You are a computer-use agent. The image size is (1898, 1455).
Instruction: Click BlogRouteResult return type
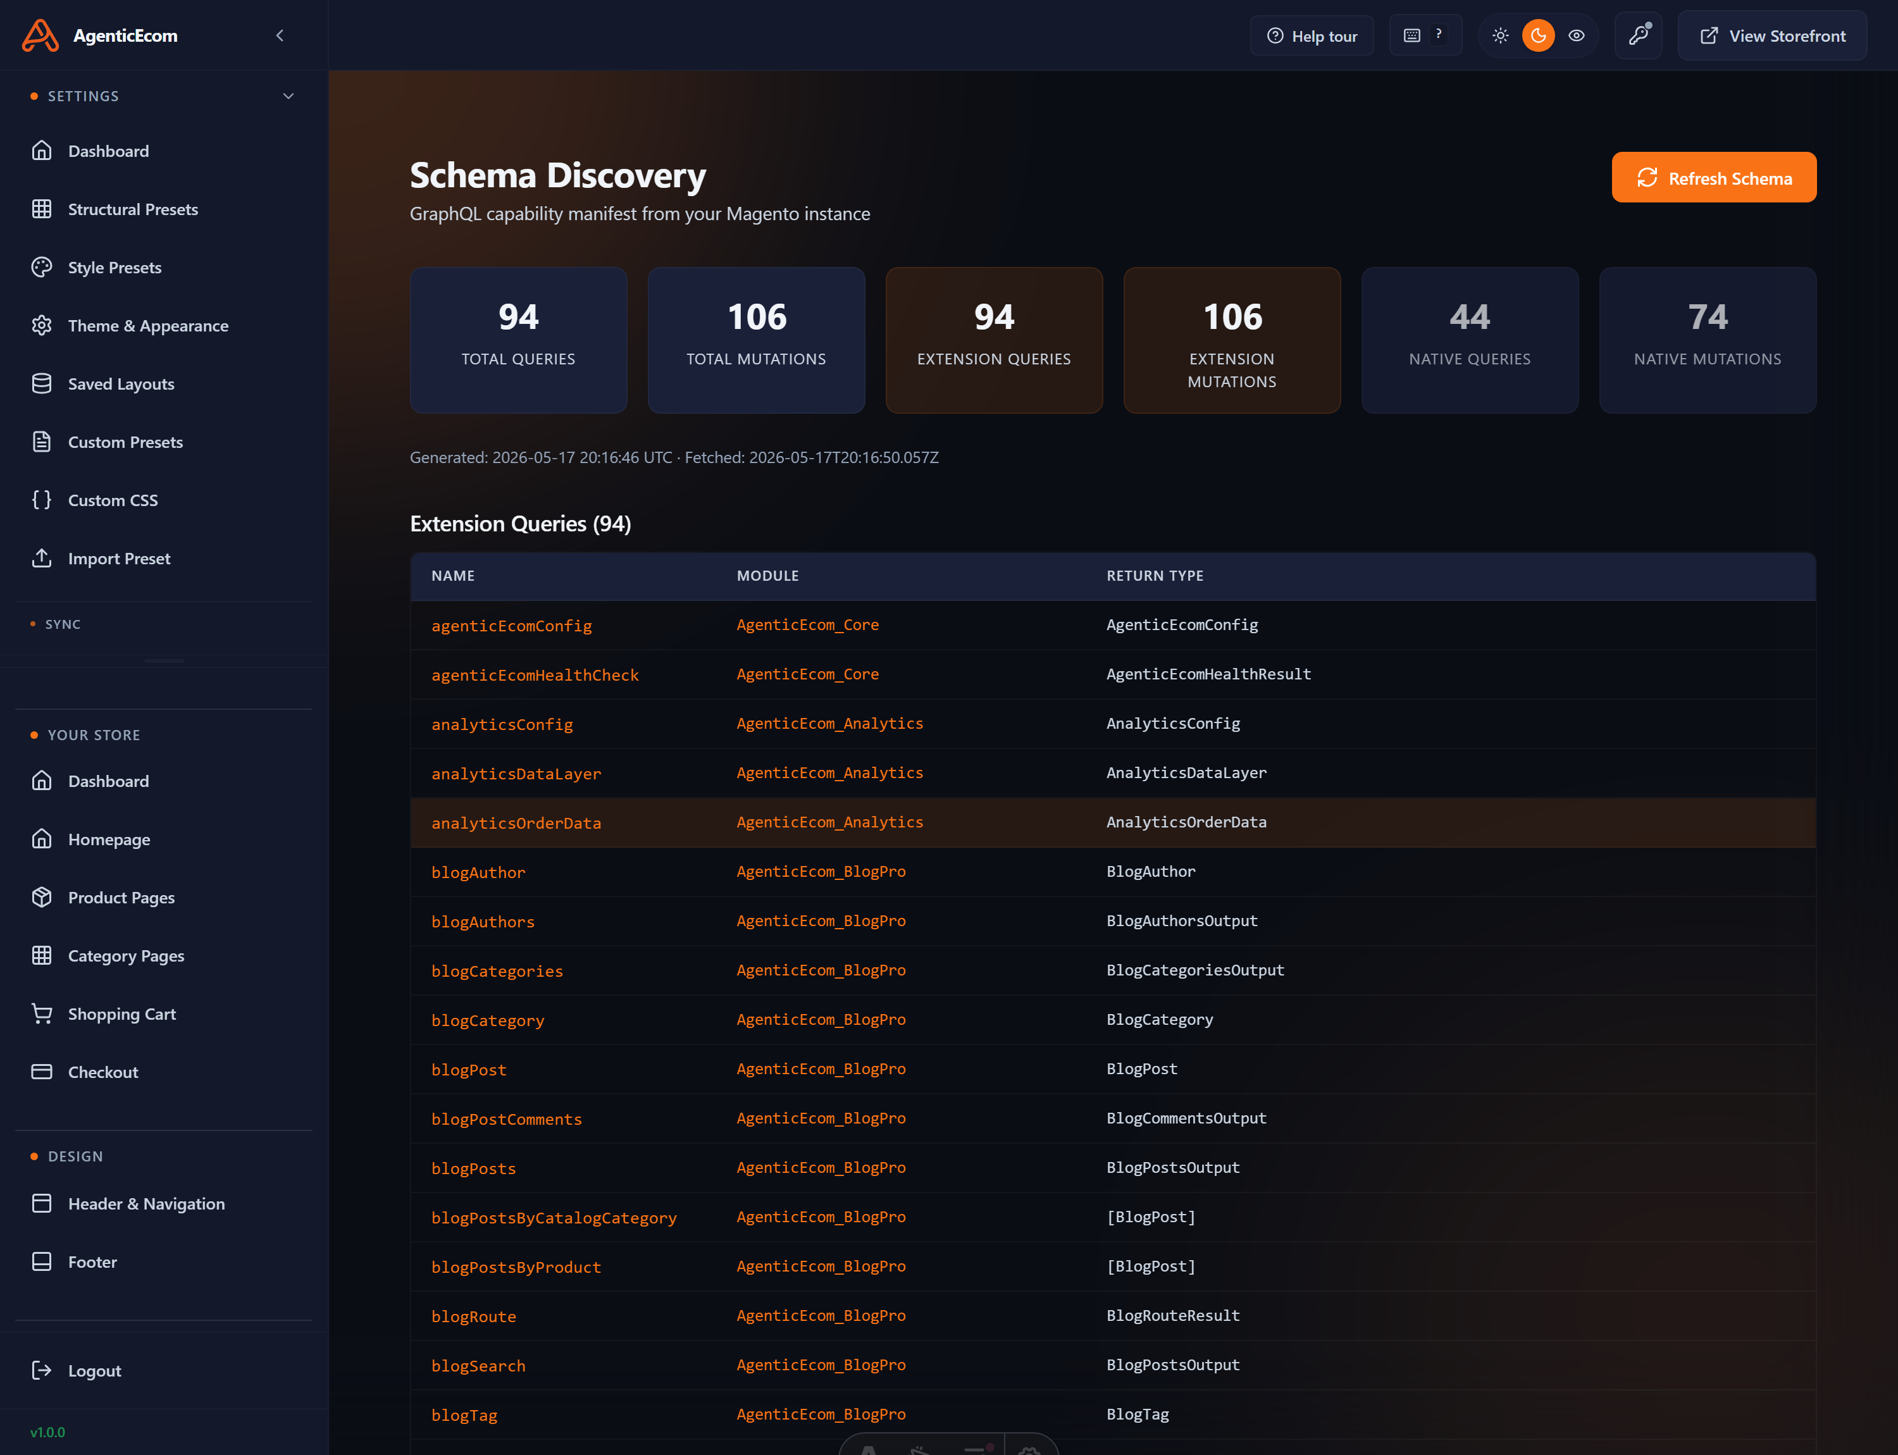tap(1173, 1316)
